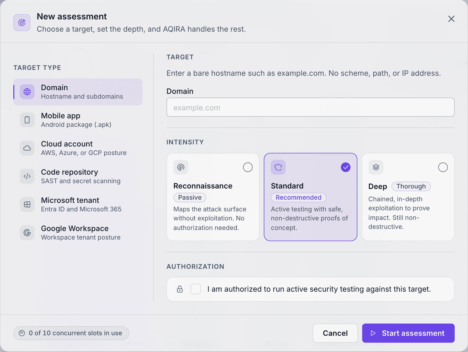The height and width of the screenshot is (352, 468).
Task: Click the layers icon on Deep card
Action: pos(376,167)
